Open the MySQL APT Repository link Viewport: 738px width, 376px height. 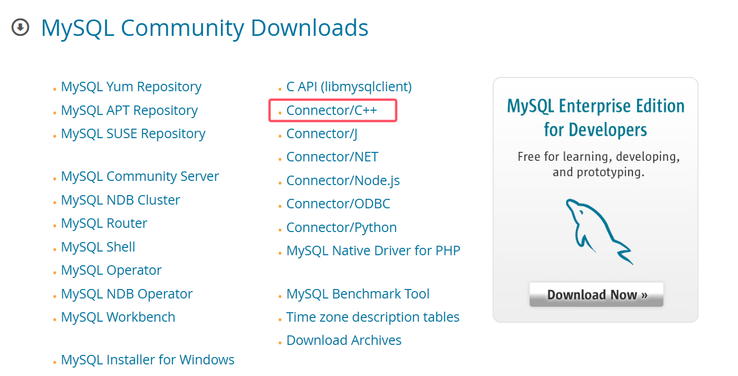[x=129, y=110]
